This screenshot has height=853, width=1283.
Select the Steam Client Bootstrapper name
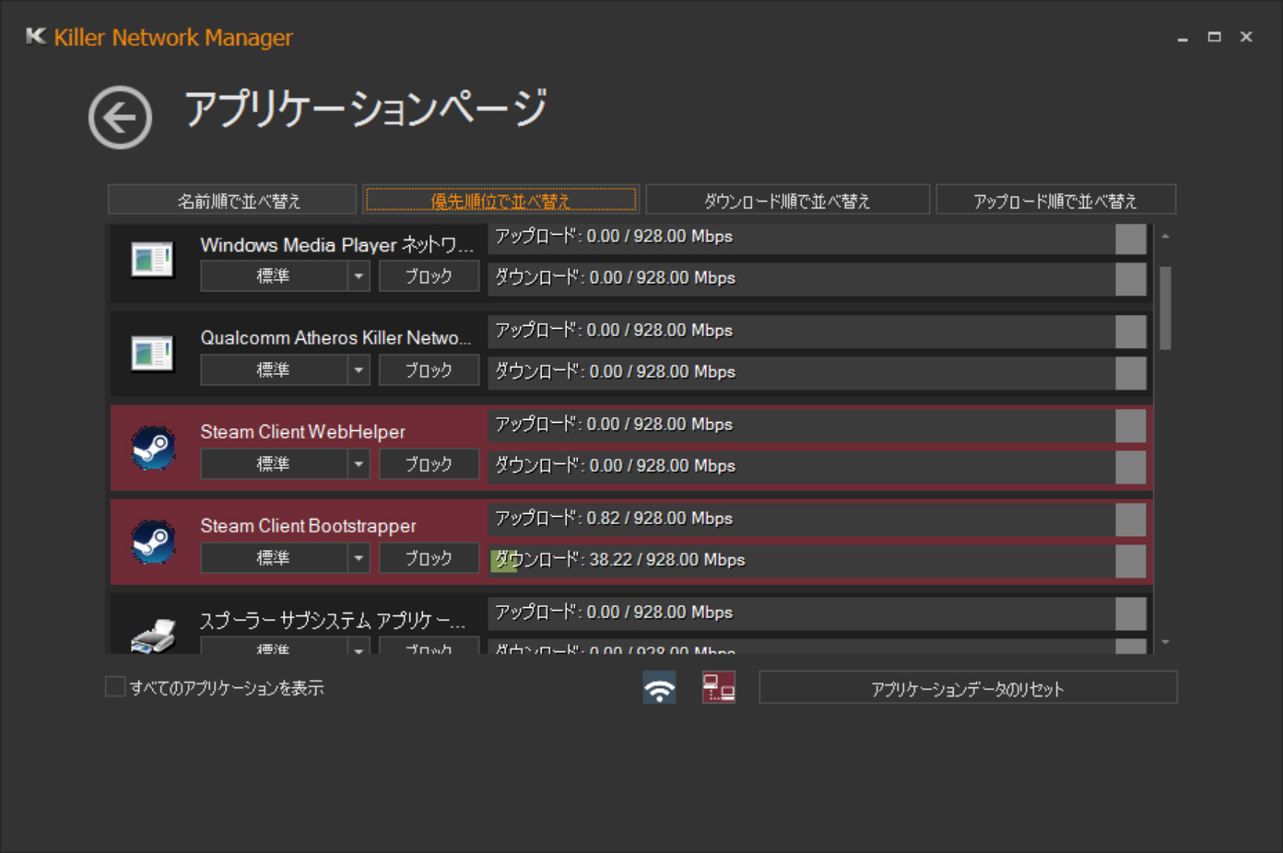pos(309,526)
